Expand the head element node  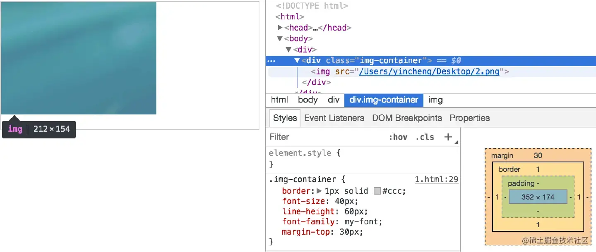coord(280,28)
